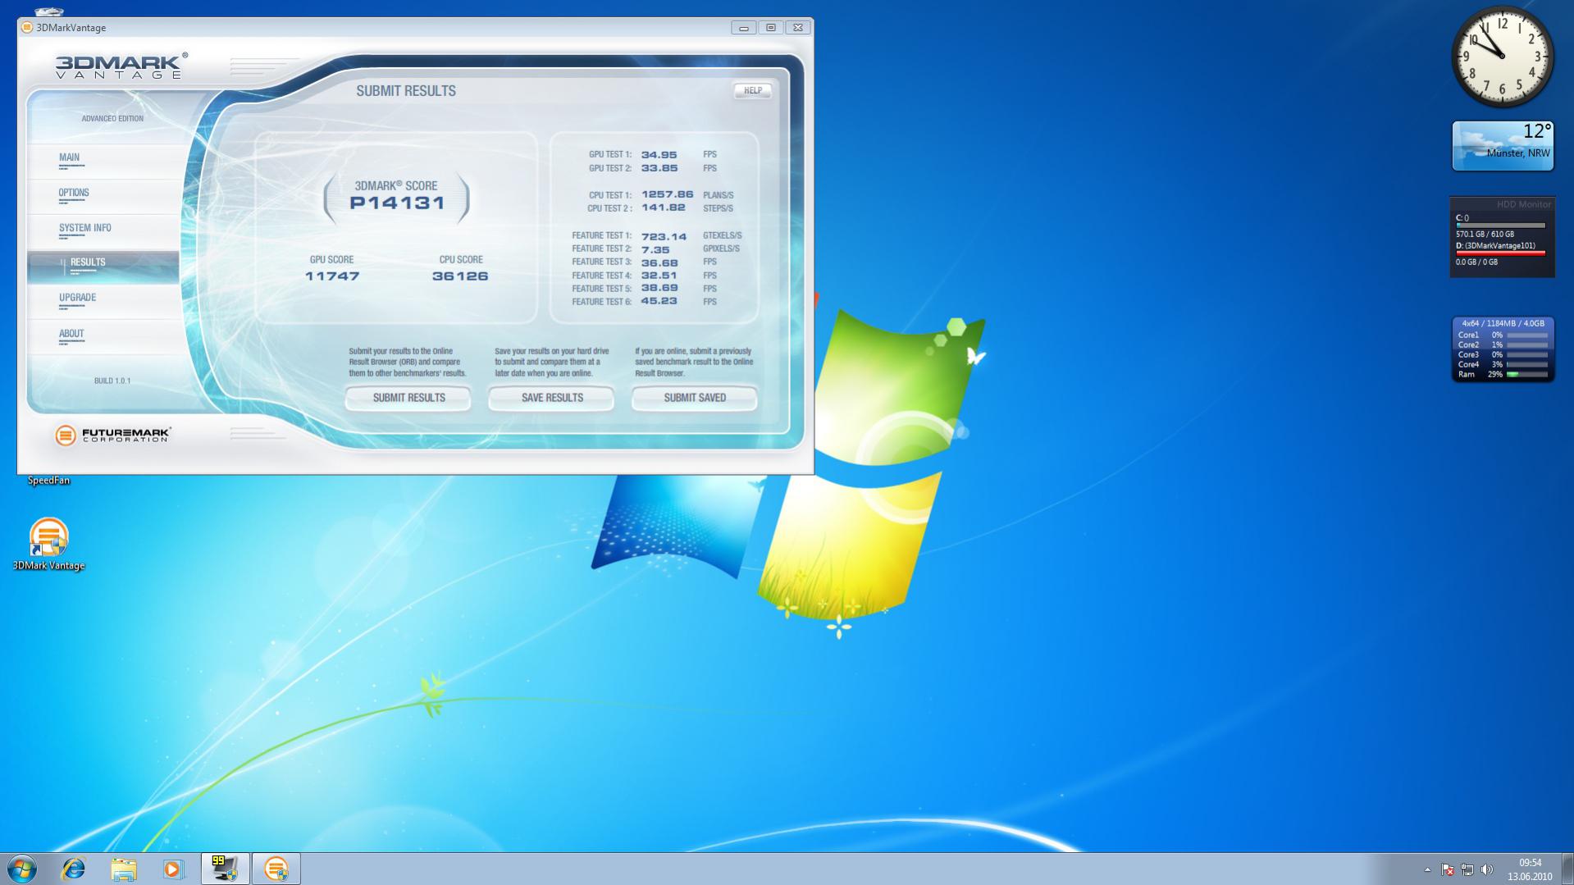Click the 3DMarkVantage title bar icon
This screenshot has height=885, width=1574.
tap(27, 27)
